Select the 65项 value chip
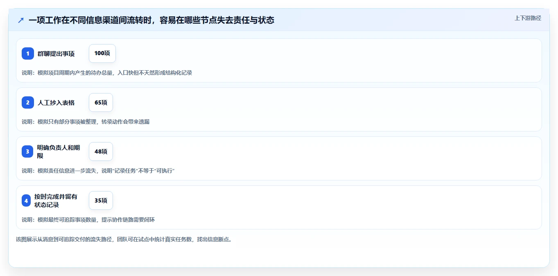This screenshot has height=276, width=558. [101, 102]
